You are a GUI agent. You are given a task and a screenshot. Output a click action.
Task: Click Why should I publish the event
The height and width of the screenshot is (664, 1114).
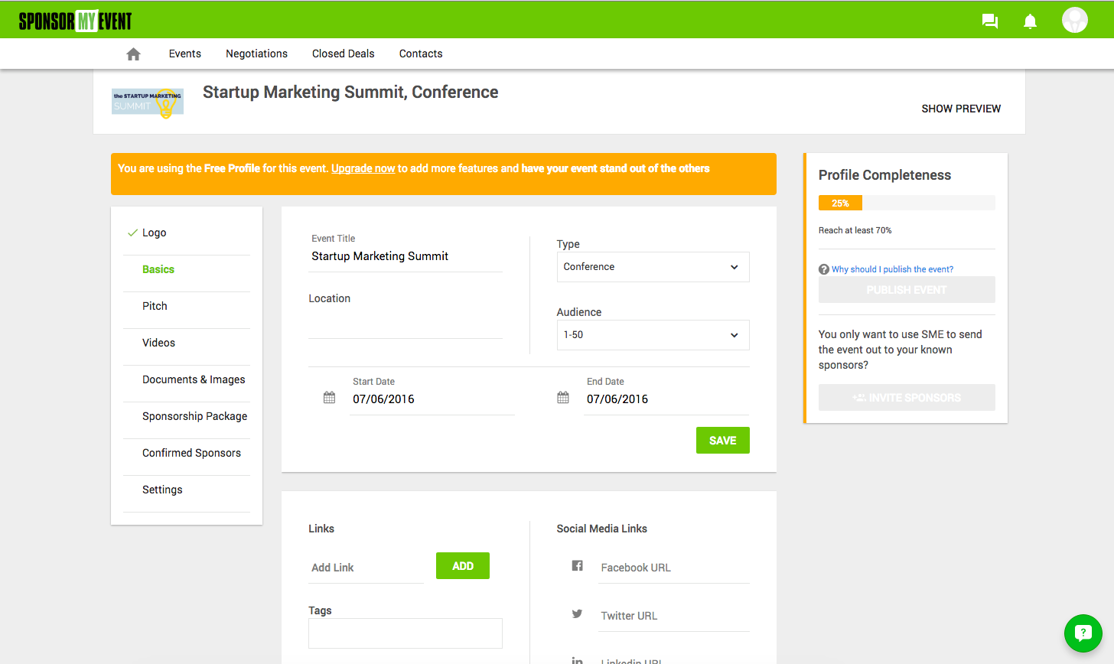892,269
